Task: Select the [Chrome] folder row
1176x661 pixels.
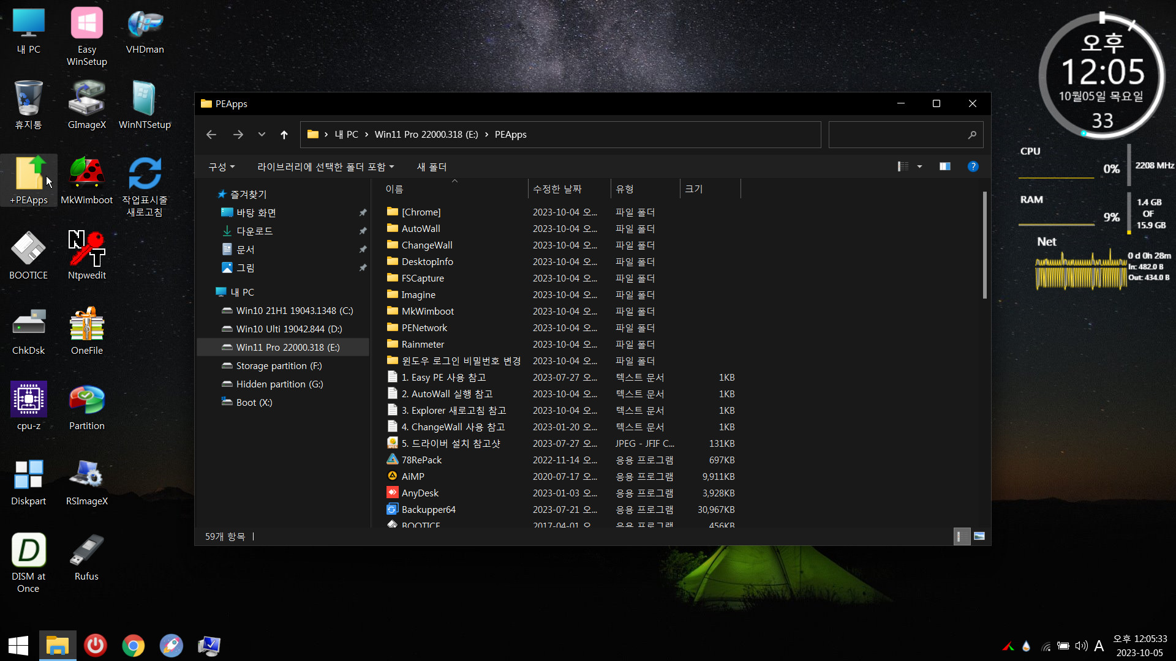Action: 560,212
